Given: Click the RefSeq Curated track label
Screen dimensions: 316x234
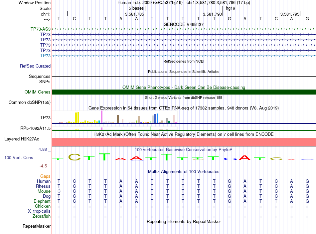Looking at the screenshot, I should [35, 66].
